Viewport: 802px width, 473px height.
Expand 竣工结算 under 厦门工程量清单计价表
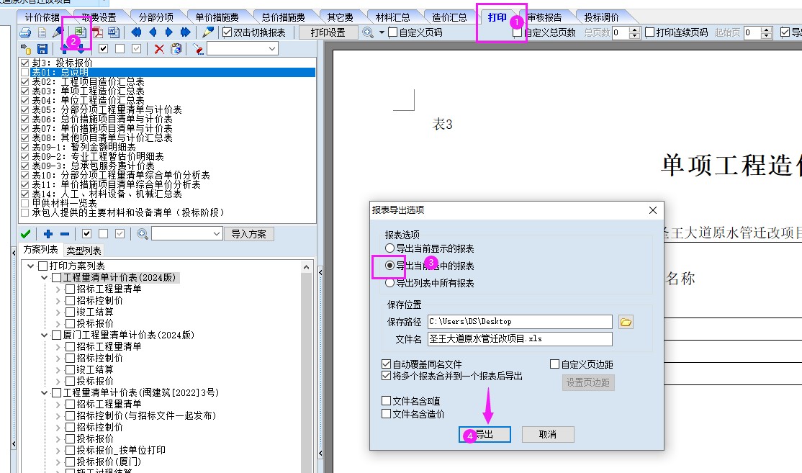(x=58, y=370)
